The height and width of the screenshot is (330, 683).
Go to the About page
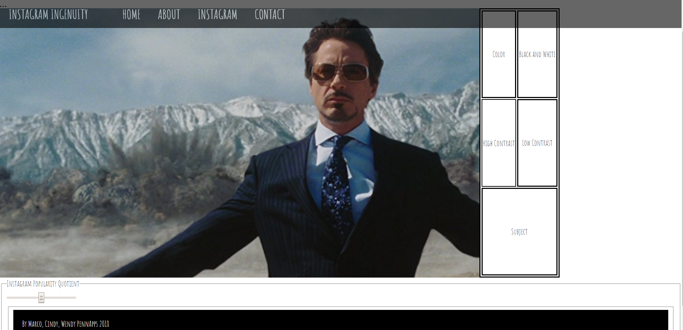[169, 15]
